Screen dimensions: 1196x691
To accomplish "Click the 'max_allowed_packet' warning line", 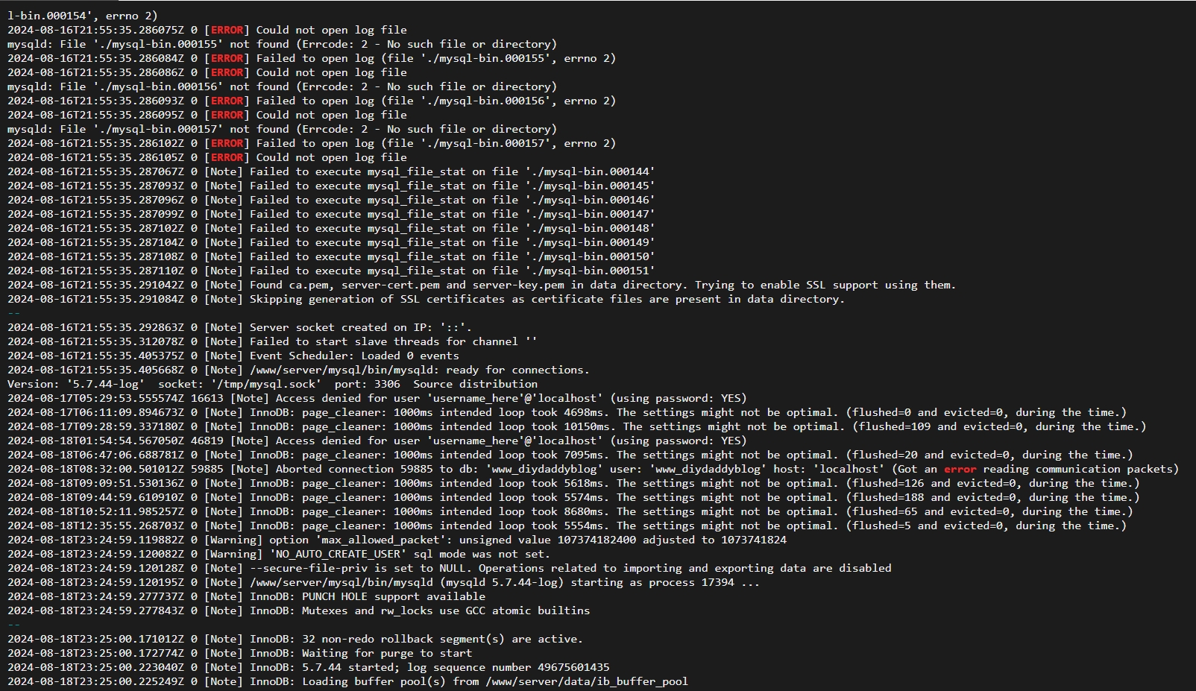I will pyautogui.click(x=397, y=540).
